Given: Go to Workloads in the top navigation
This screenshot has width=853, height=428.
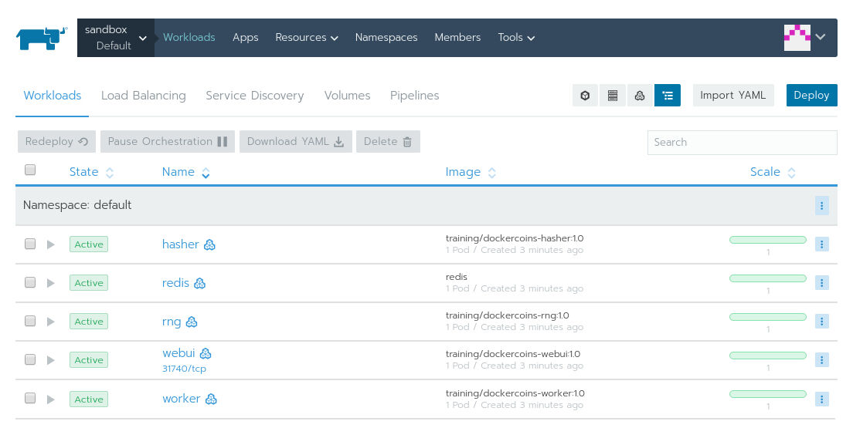Looking at the screenshot, I should click(189, 38).
